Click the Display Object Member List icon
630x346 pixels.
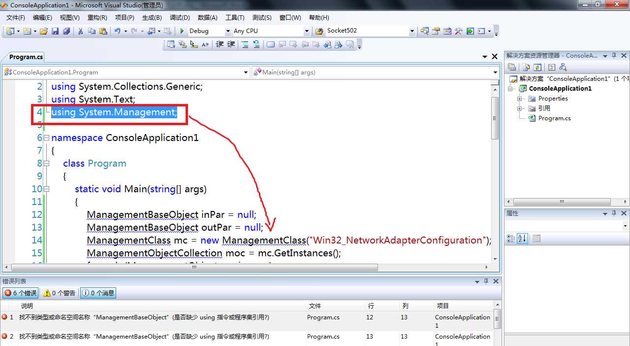coord(171,44)
